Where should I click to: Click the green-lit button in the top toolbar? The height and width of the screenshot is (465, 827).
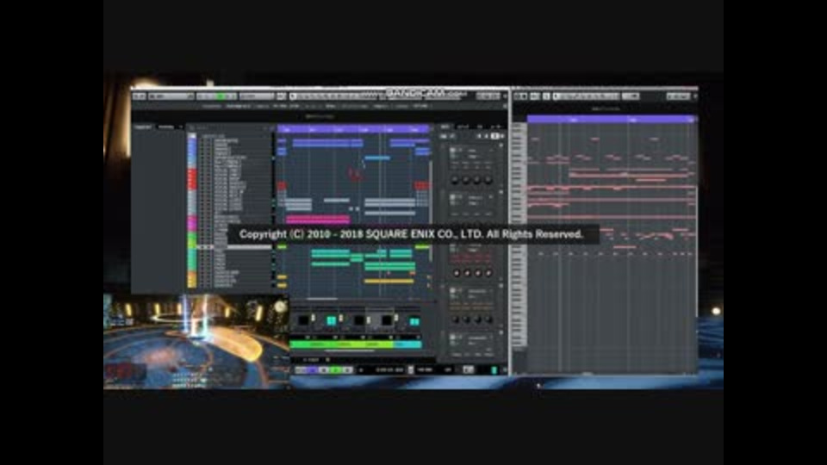coord(221,96)
